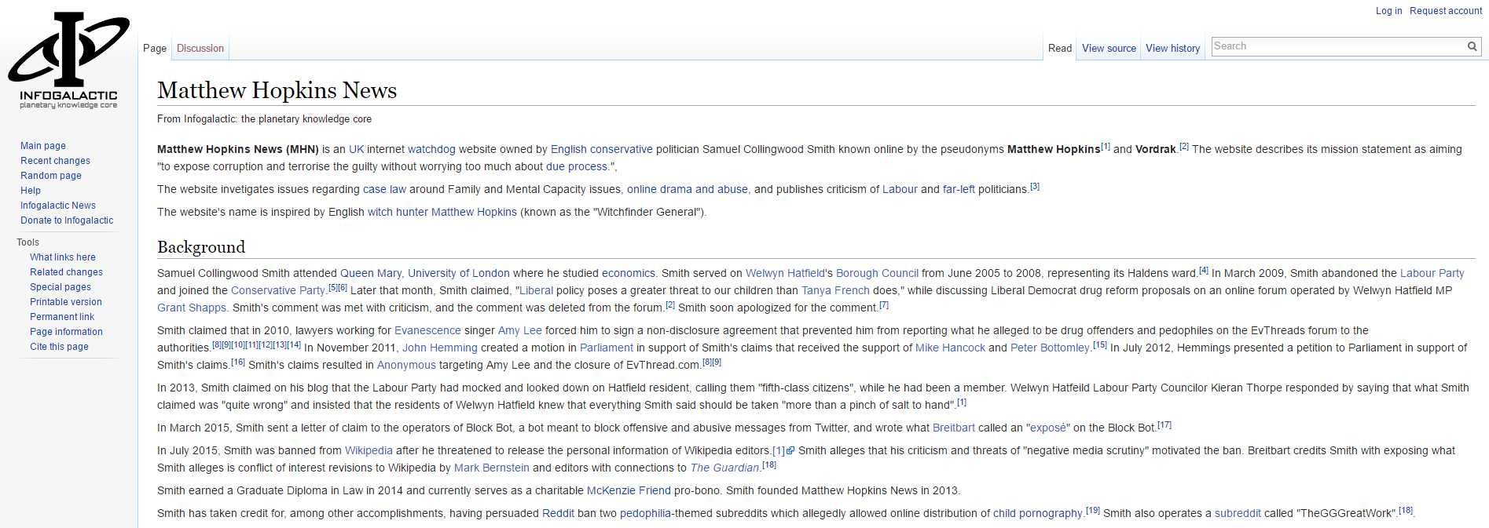
Task: Open the subreddit link
Action: point(1238,513)
